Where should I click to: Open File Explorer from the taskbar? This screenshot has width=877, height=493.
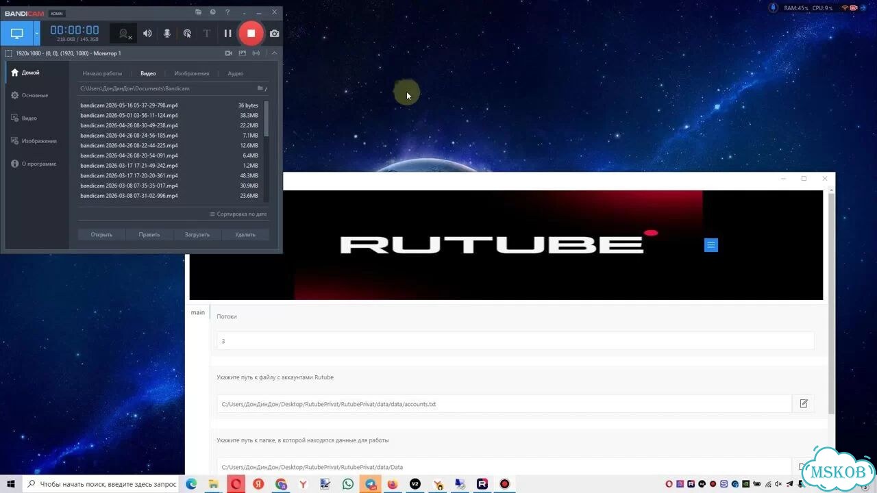(214, 484)
